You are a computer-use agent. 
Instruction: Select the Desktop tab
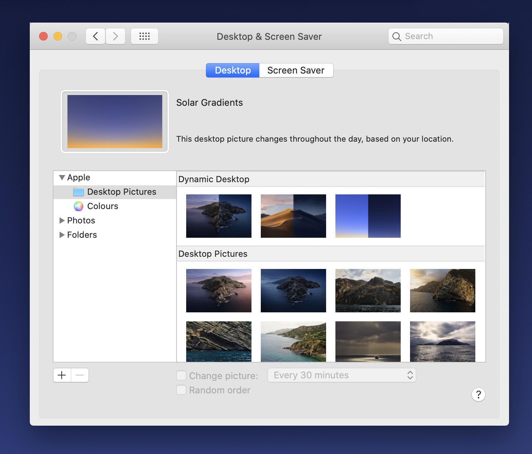click(x=232, y=70)
